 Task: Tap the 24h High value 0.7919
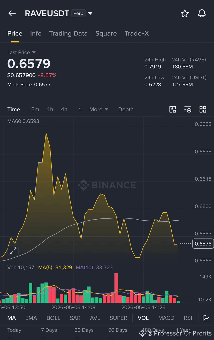click(x=153, y=67)
